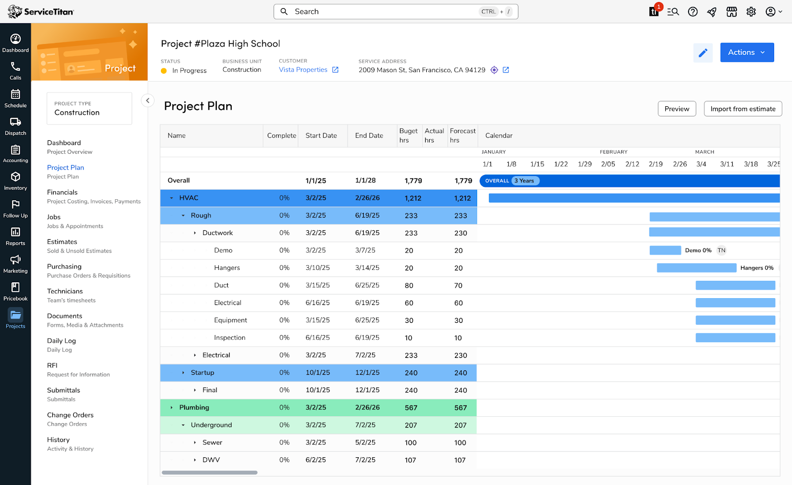Open the advanced search list icon

[x=673, y=12]
